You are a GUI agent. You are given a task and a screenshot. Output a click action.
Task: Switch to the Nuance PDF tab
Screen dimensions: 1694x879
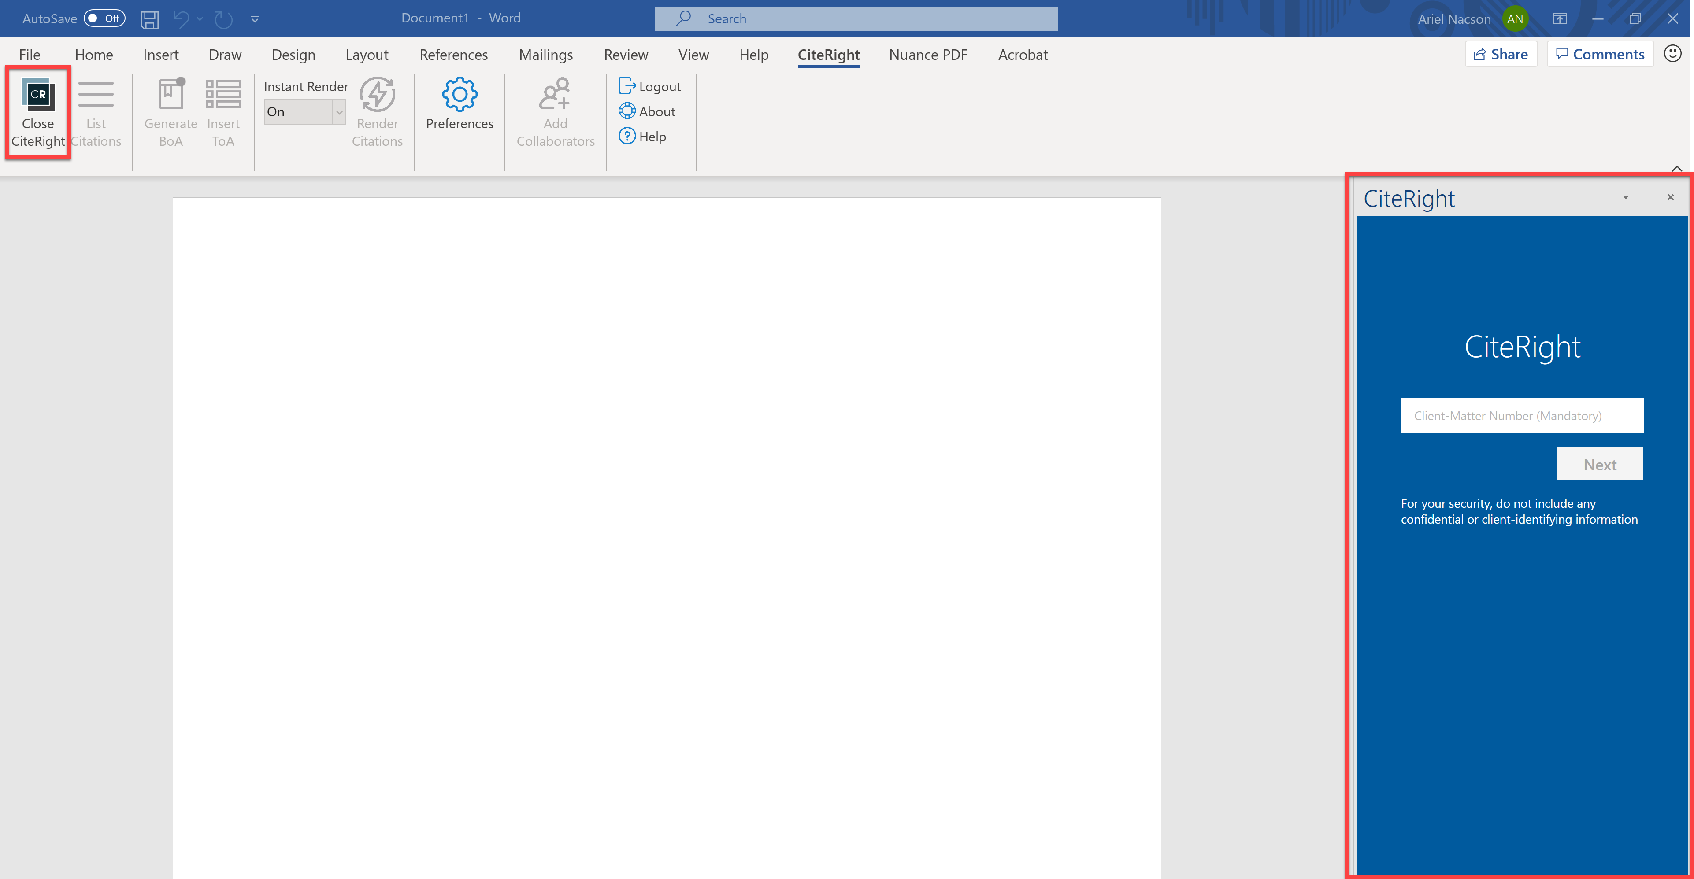[928, 55]
